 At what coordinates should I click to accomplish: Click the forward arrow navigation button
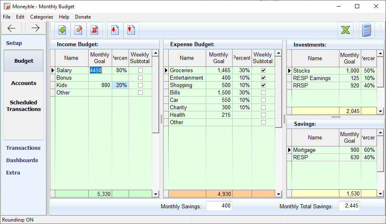click(x=35, y=28)
